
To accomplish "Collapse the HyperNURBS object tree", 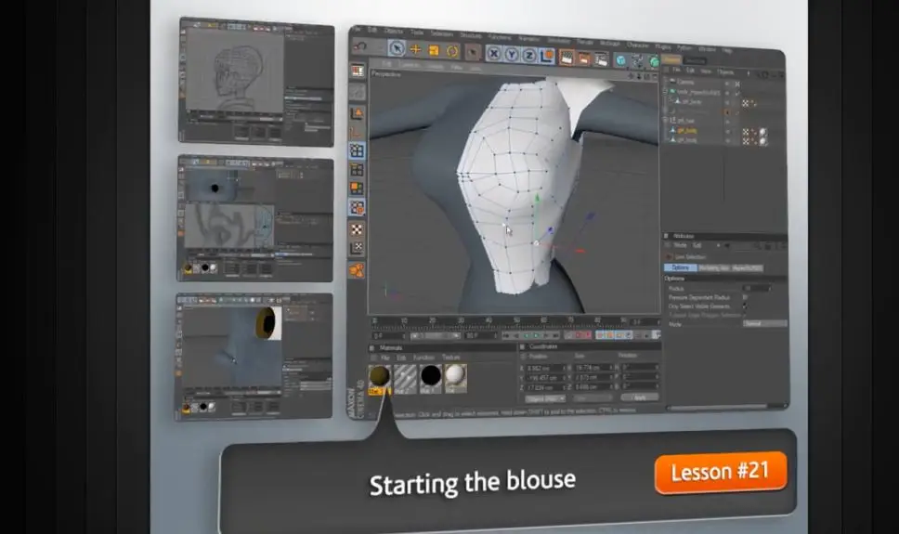I will [x=666, y=91].
